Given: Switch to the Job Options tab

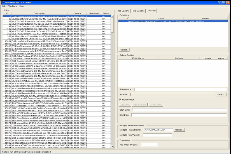Looking at the screenshot, I should (123, 11).
